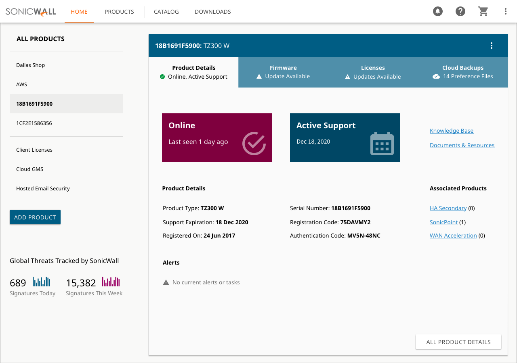Click the SonicWall logo

[31, 12]
